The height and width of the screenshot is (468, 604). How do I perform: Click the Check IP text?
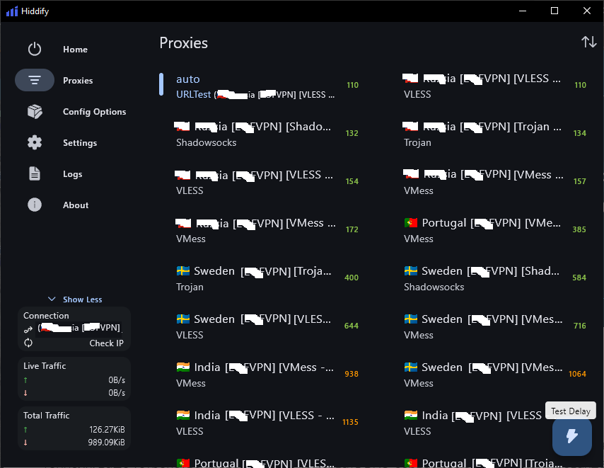pyautogui.click(x=106, y=343)
